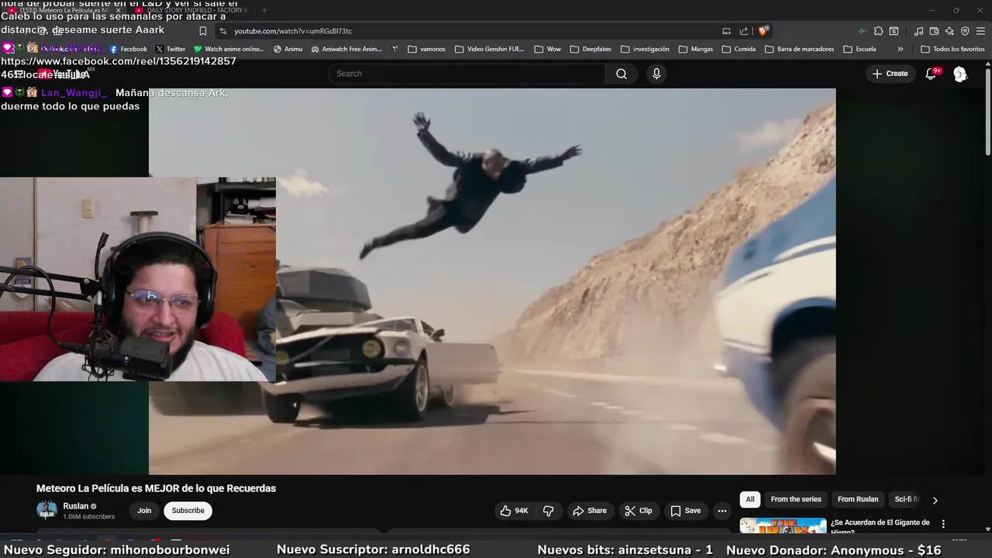Open the El Gigante de Hierro video thumbnail
The image size is (992, 558).
click(x=783, y=525)
